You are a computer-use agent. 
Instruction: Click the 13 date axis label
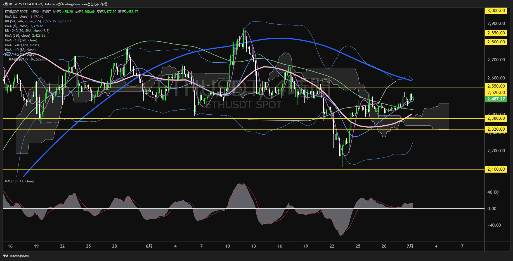pyautogui.click(x=254, y=246)
